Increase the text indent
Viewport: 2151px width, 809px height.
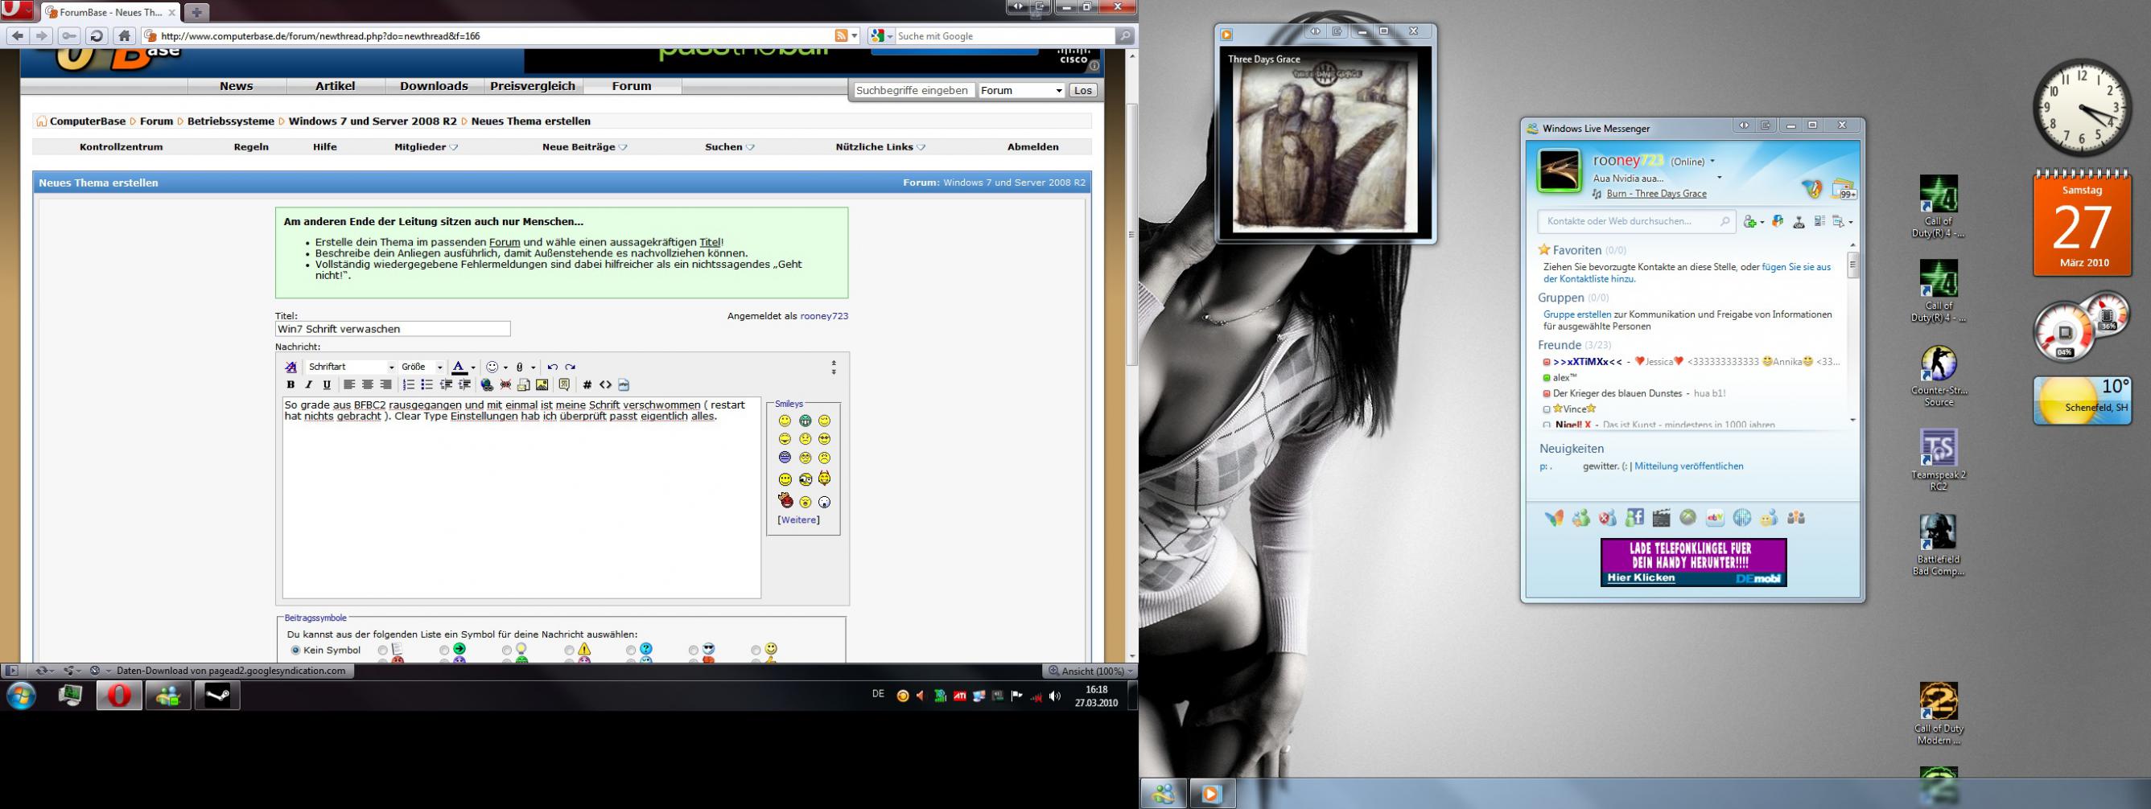click(x=464, y=385)
